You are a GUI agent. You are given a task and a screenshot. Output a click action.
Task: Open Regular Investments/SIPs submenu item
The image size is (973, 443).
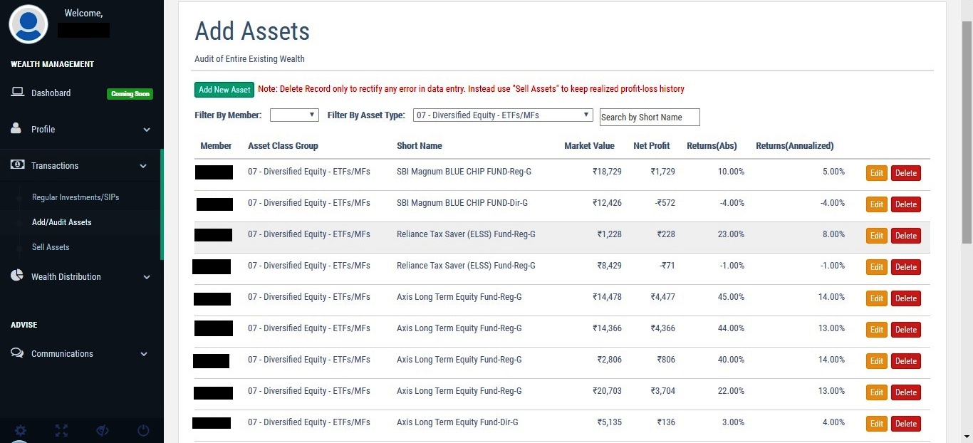click(x=76, y=197)
